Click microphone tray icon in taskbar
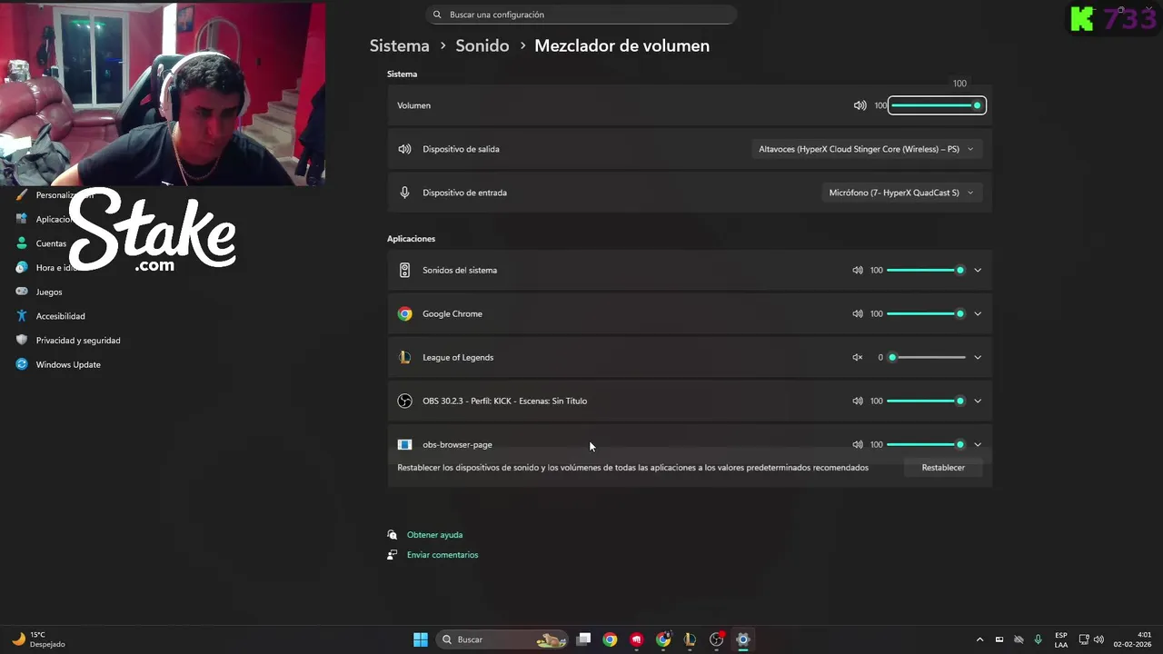 pos(1038,639)
